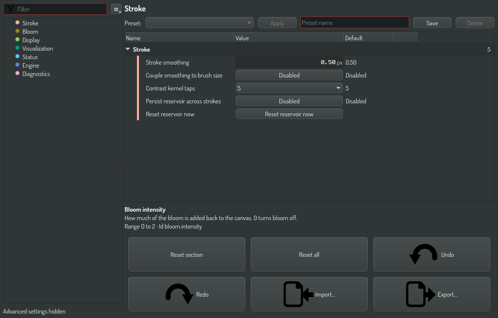Click the Name column header

(179, 38)
